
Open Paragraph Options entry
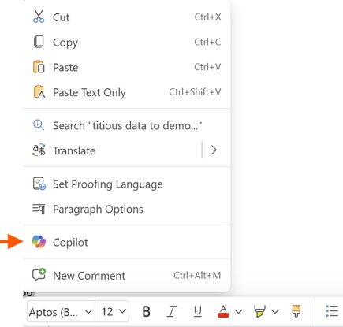click(x=127, y=209)
